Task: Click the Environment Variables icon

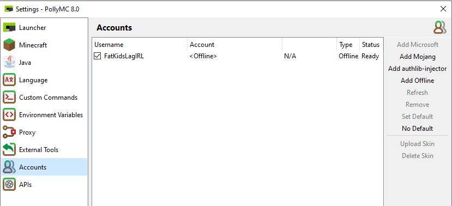Action: 9,115
